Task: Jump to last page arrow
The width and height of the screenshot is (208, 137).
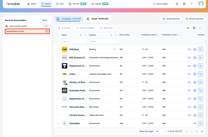Action: 202,131
